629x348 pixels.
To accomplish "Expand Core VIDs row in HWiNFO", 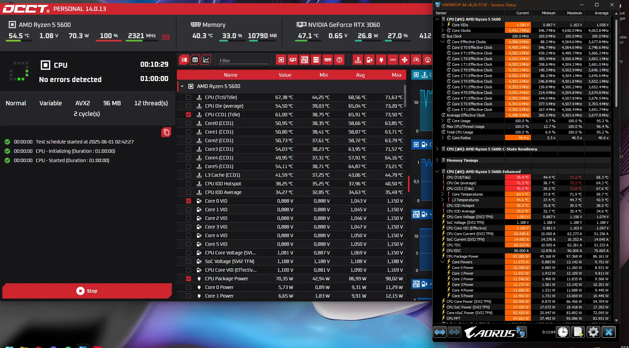I will [x=442, y=25].
